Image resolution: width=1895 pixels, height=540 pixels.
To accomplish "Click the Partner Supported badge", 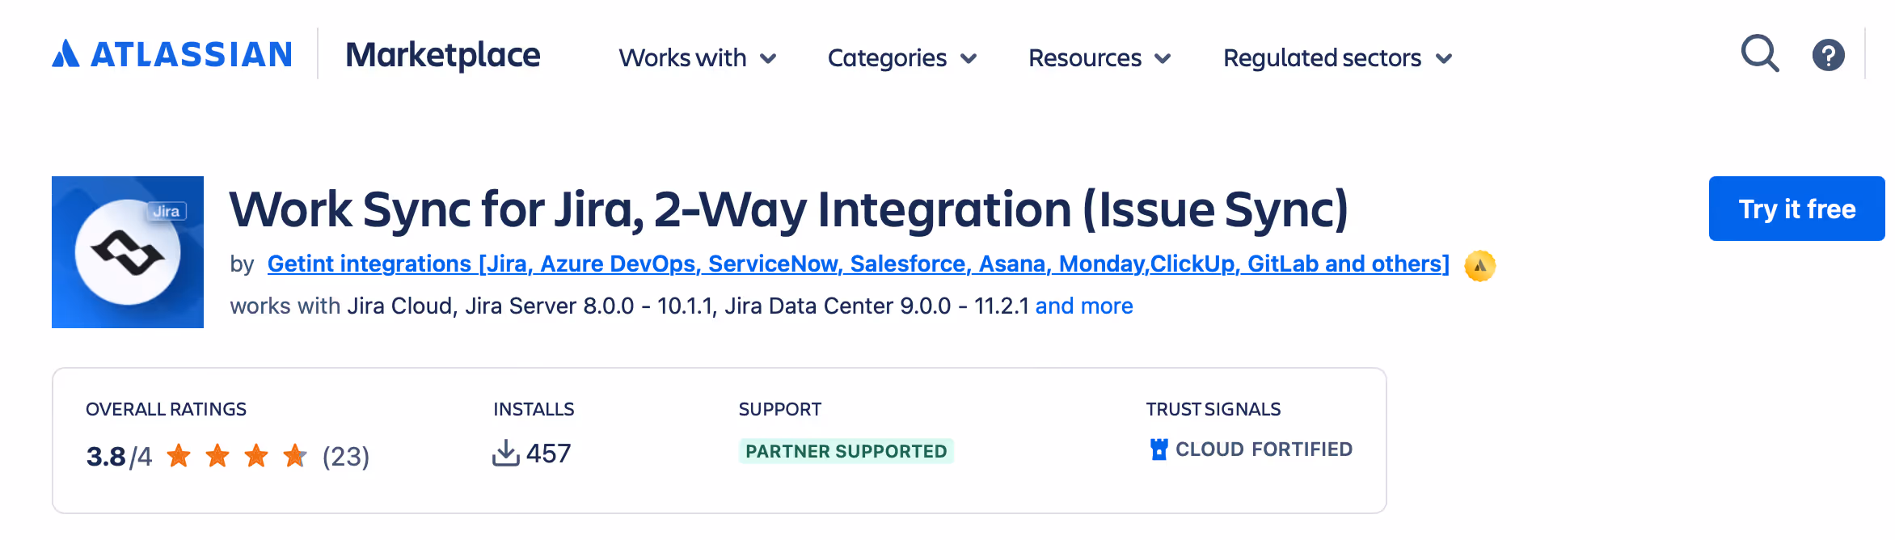I will [x=846, y=451].
